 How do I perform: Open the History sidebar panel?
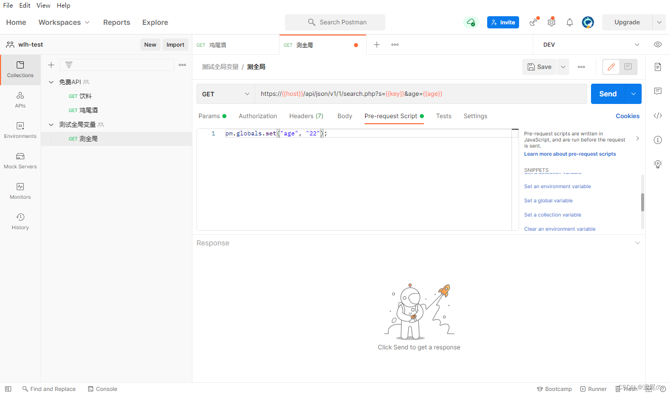[20, 222]
